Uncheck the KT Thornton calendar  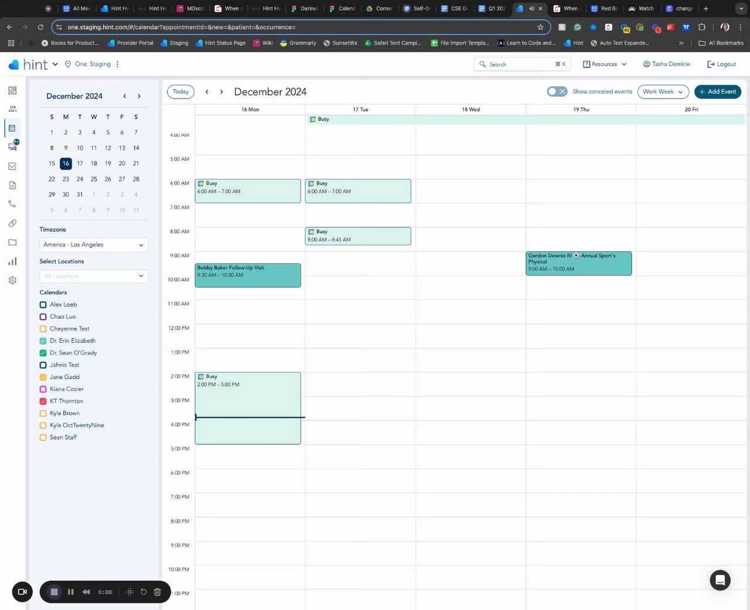click(43, 401)
